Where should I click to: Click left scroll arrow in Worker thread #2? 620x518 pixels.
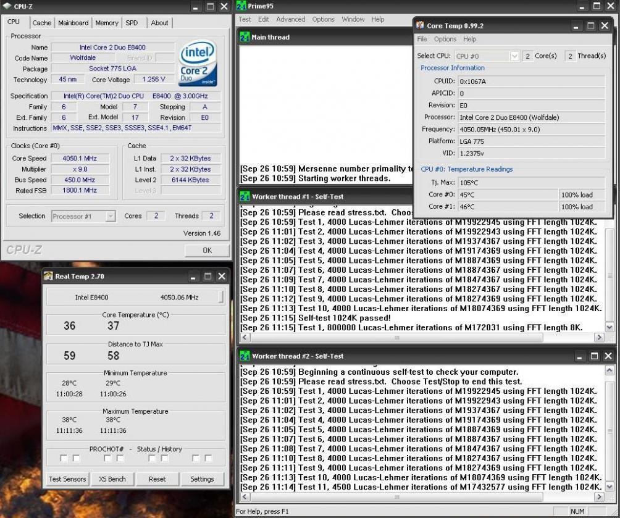coord(245,496)
